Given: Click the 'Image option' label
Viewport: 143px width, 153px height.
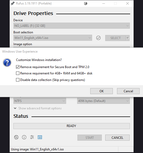Looking at the screenshot, I should tap(23, 44).
